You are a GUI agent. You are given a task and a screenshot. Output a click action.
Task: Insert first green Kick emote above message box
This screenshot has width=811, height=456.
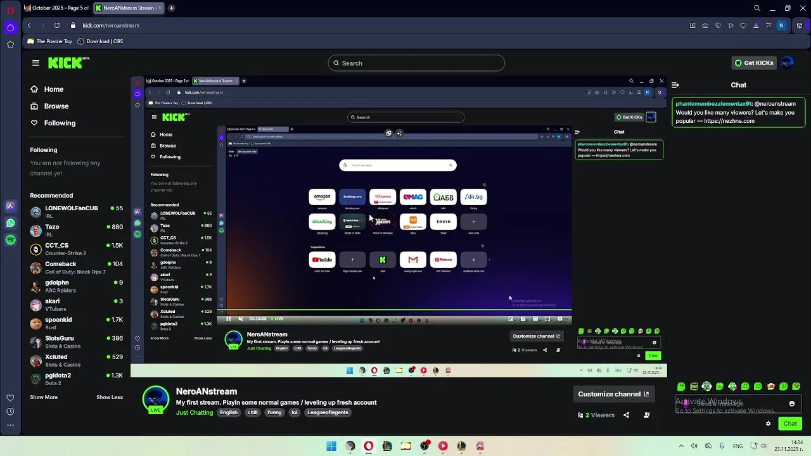click(x=681, y=386)
